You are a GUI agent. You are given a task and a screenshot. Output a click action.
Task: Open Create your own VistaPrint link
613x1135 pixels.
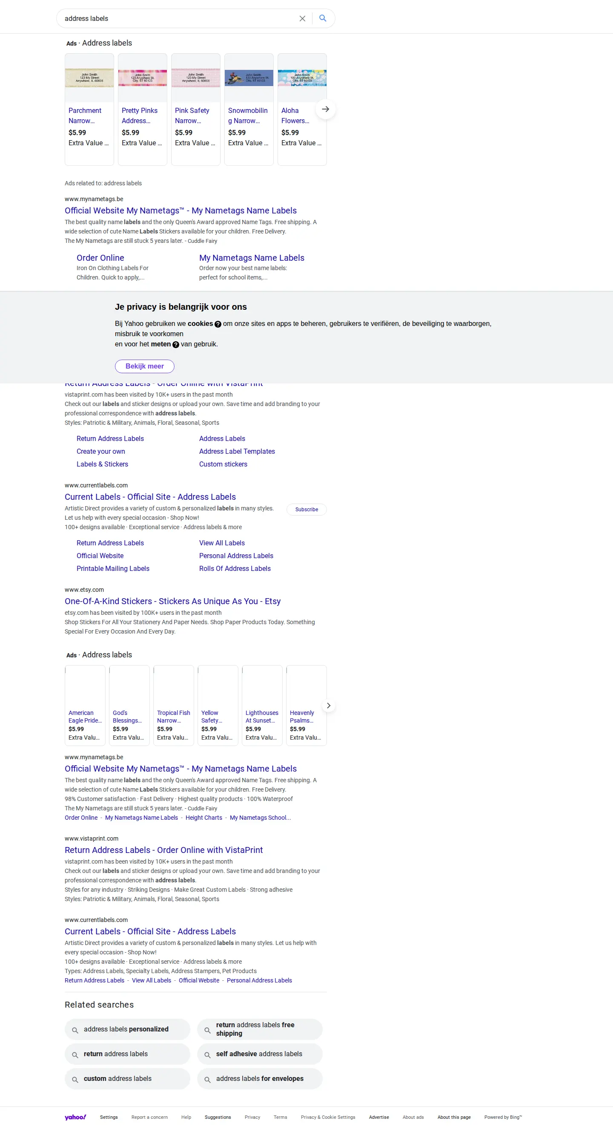click(101, 451)
